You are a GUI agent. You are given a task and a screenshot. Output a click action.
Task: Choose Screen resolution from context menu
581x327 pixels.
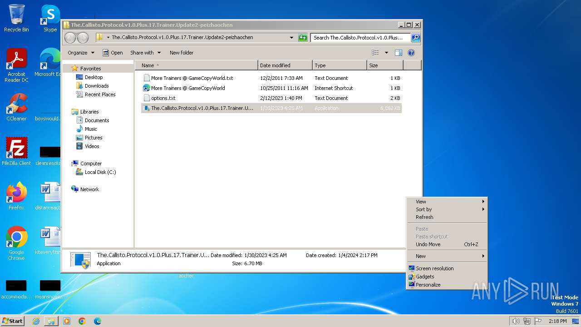pyautogui.click(x=447, y=268)
